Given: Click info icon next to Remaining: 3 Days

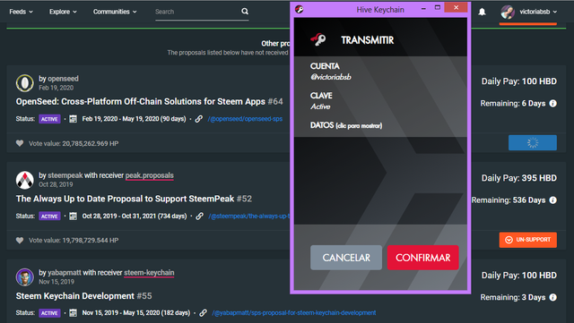Looking at the screenshot, I should (x=553, y=297).
